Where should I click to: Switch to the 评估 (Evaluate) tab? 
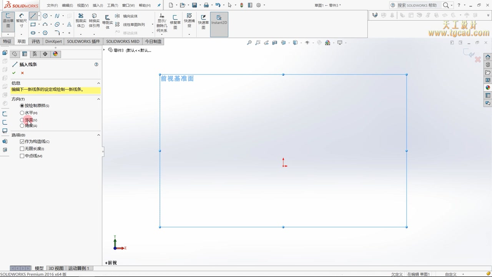coord(36,42)
